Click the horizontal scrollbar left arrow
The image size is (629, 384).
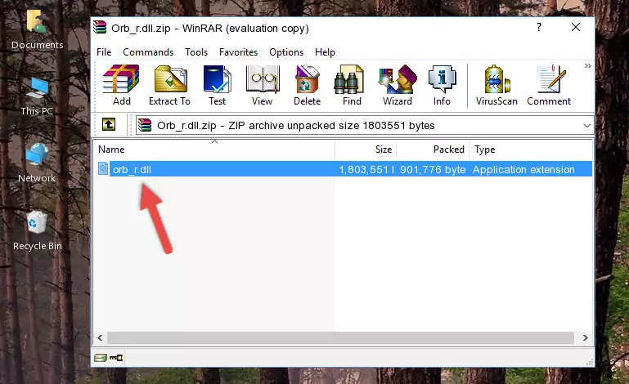click(x=100, y=338)
